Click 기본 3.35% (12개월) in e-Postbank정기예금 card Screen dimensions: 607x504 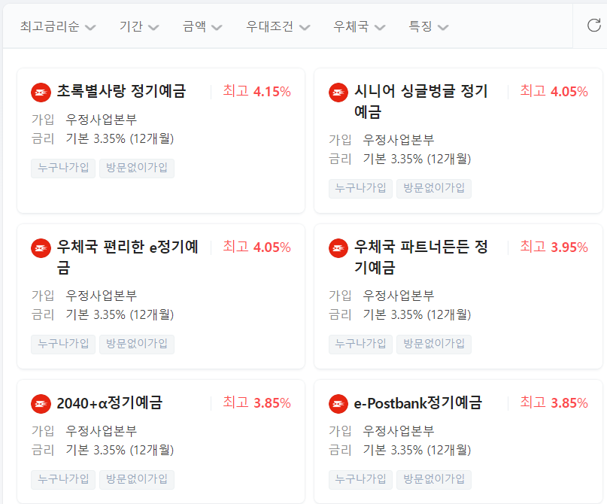(417, 450)
